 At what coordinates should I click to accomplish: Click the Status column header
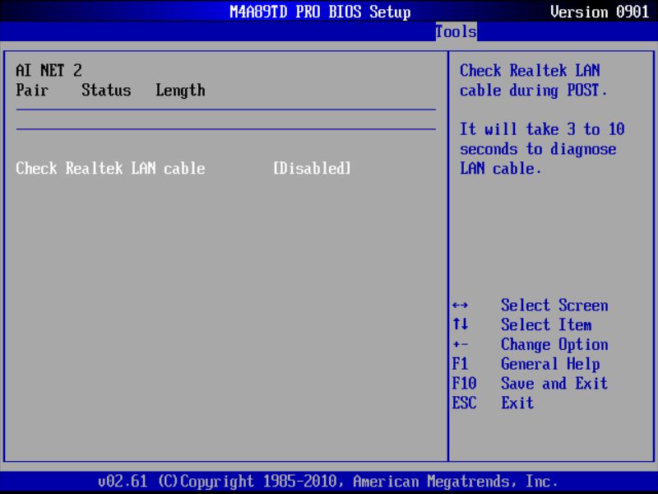[105, 91]
